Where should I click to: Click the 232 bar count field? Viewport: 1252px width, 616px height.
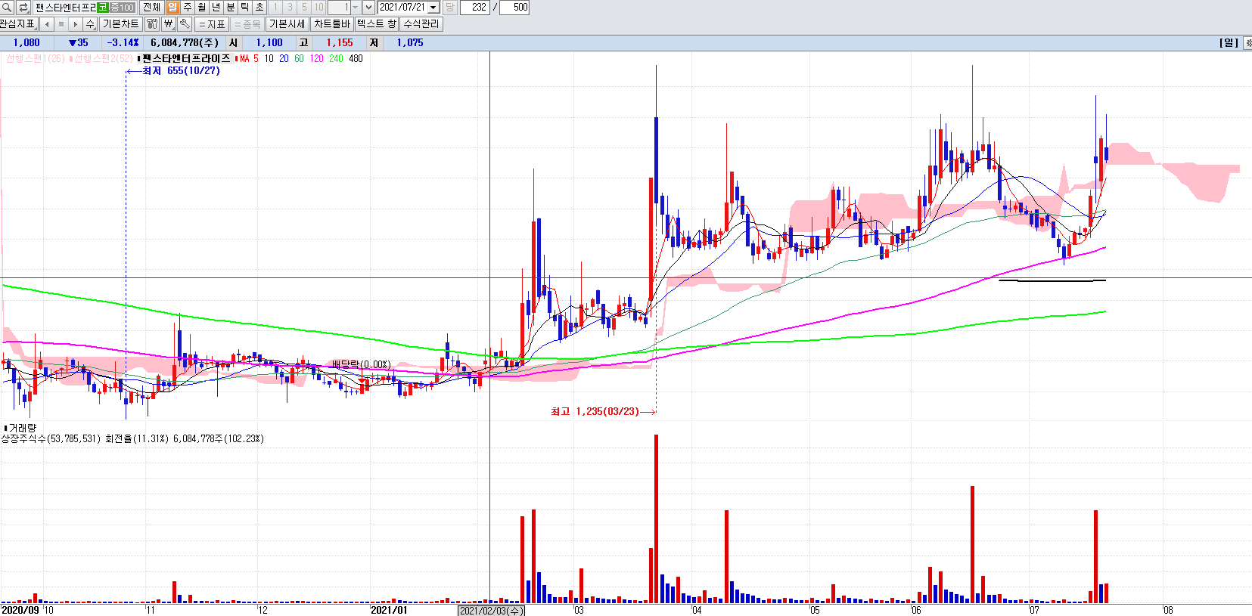click(474, 8)
